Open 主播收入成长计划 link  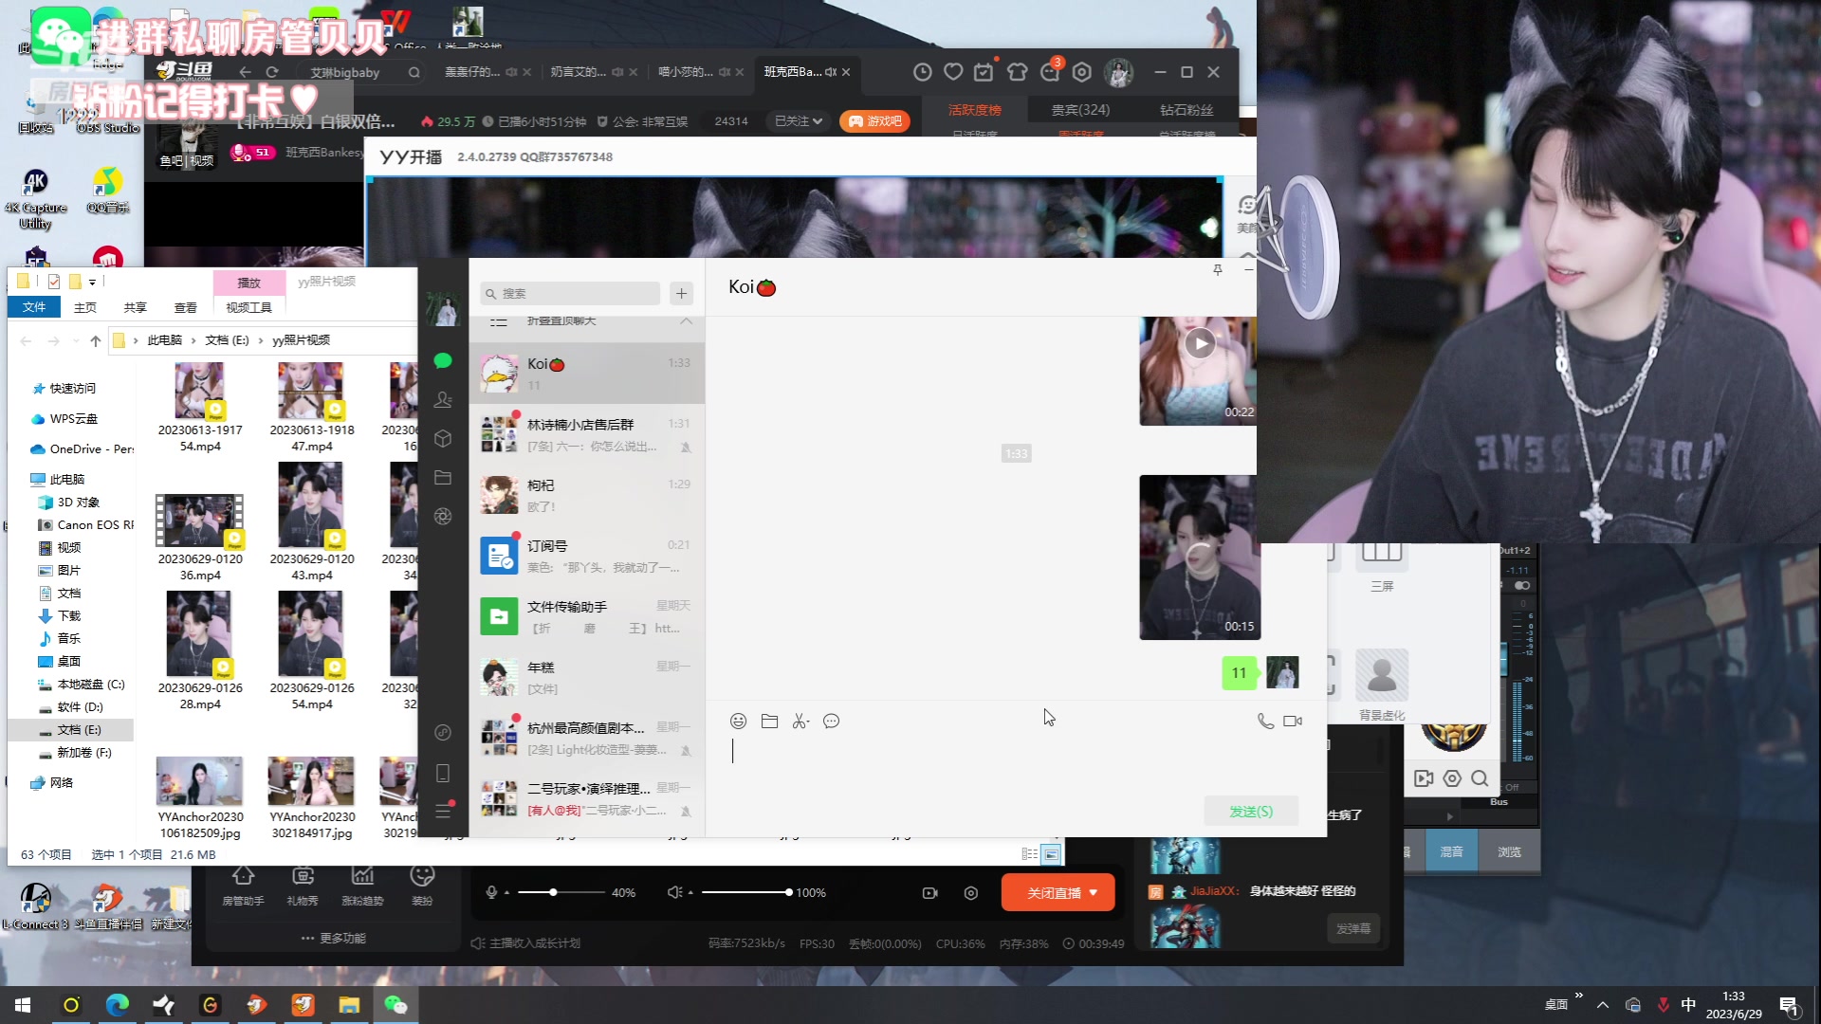(x=526, y=943)
